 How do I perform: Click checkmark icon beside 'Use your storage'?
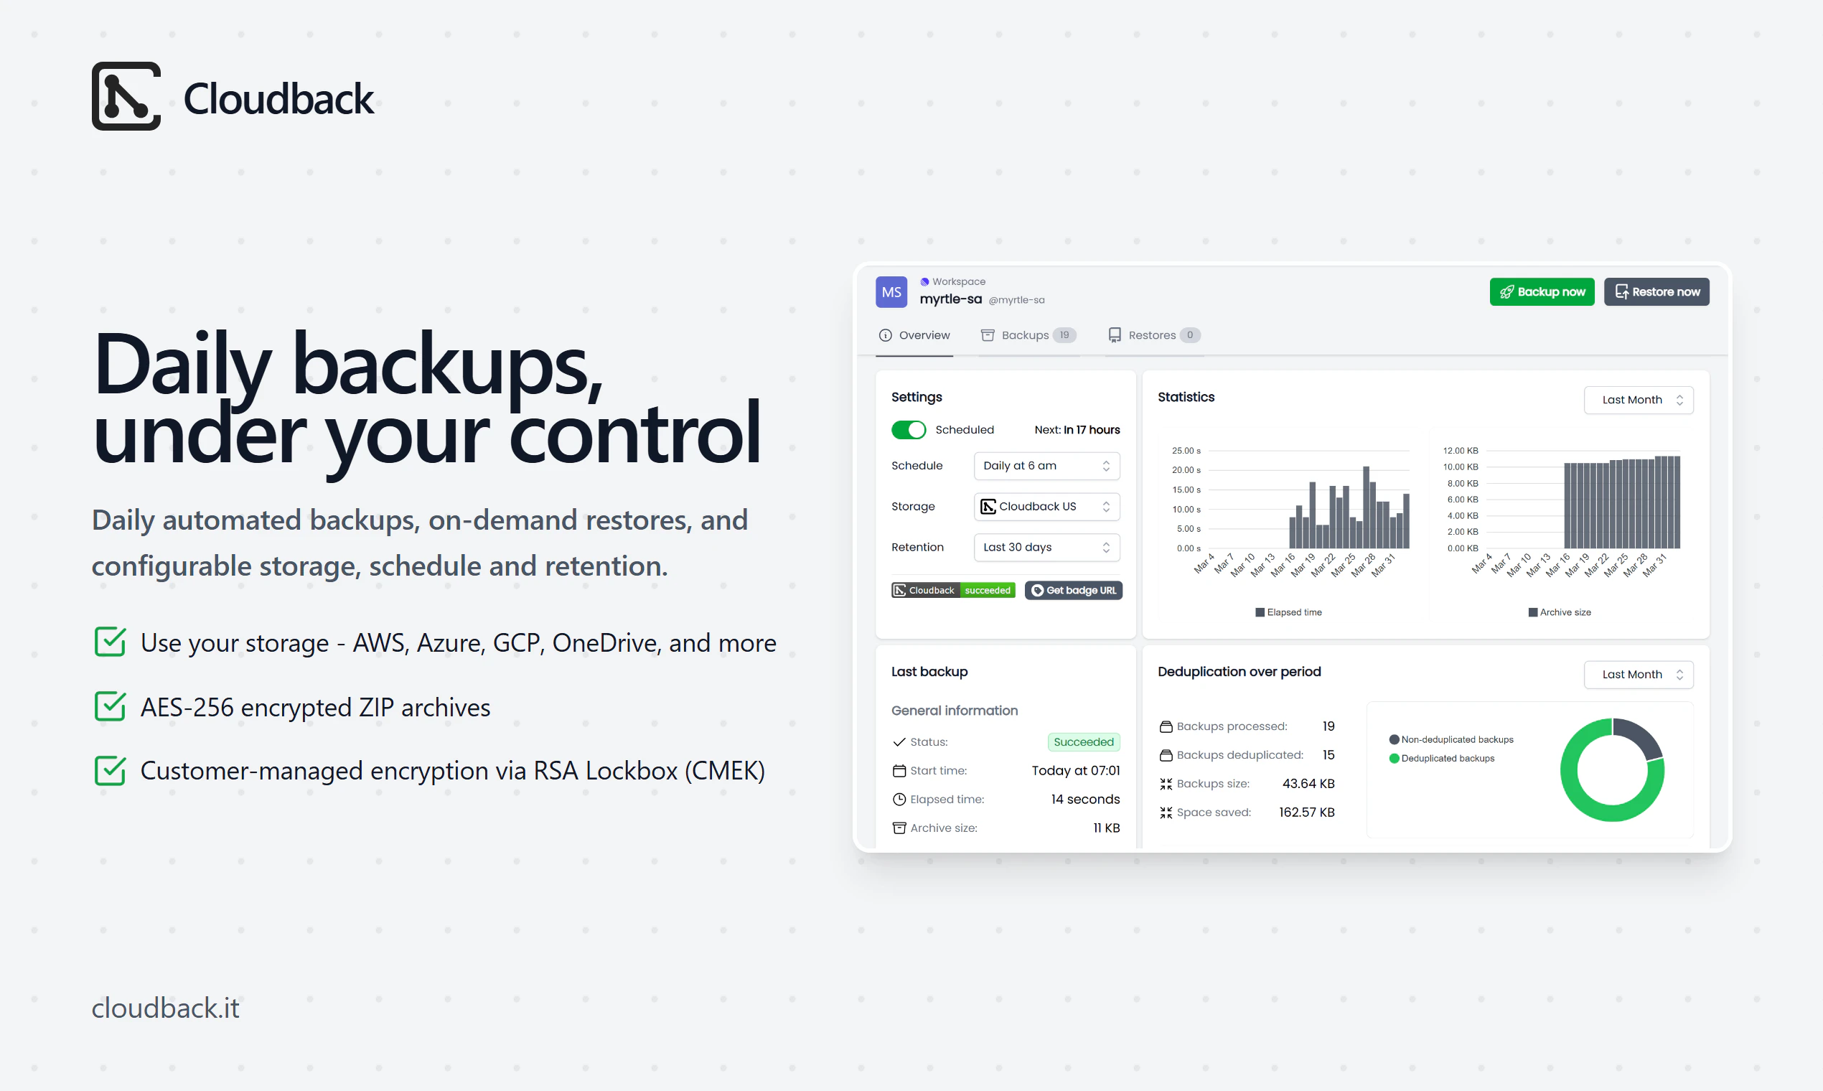pos(111,642)
